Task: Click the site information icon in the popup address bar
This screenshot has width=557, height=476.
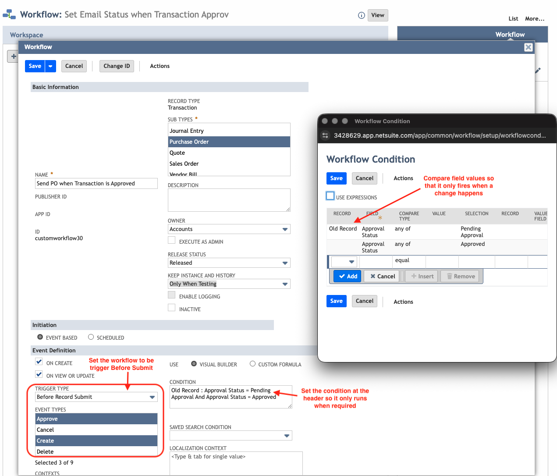Action: 325,135
